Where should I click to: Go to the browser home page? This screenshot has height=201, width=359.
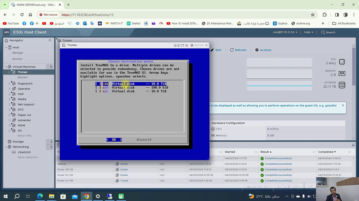[30, 15]
